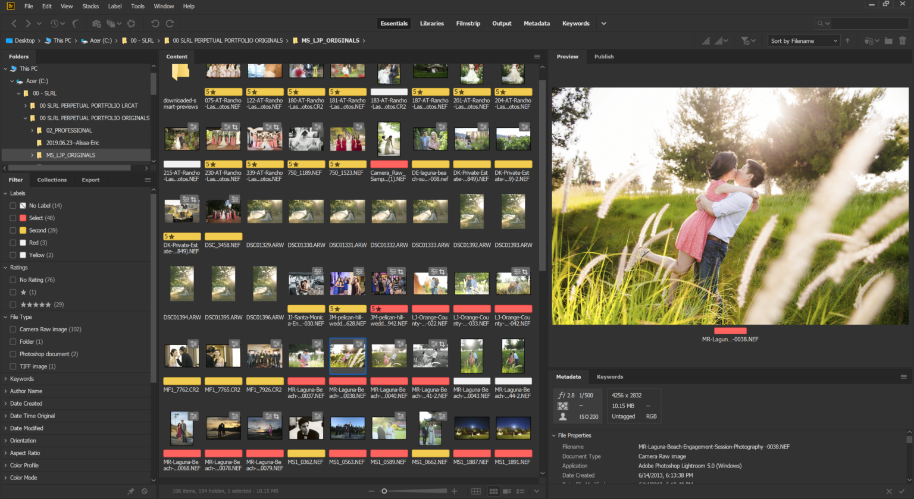Select the MF1_7762.CR2 thumbnail
This screenshot has height=499, width=914.
click(181, 355)
